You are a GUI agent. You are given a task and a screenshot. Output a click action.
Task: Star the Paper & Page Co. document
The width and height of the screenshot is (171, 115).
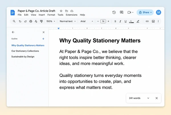[x=61, y=11]
